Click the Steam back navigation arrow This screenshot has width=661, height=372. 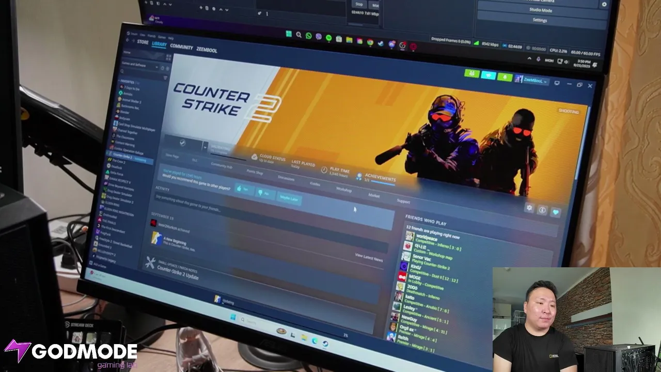(x=129, y=41)
